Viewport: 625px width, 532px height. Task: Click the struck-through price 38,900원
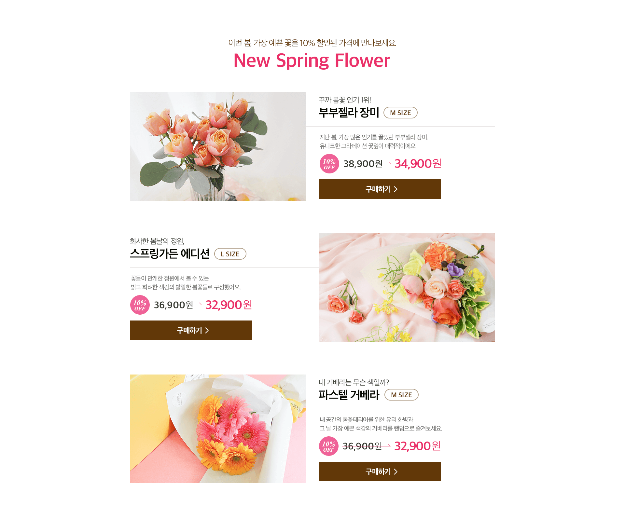click(363, 164)
